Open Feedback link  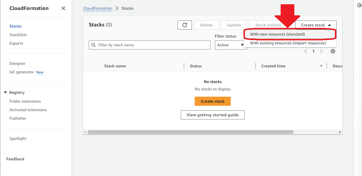pyautogui.click(x=15, y=159)
